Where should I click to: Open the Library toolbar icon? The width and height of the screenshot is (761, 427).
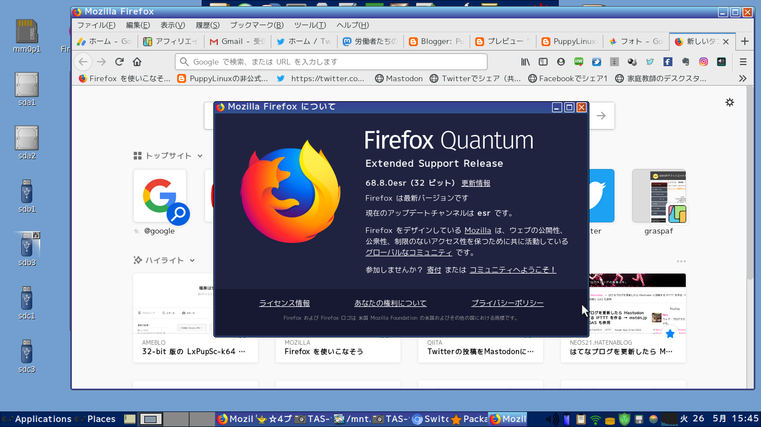[x=525, y=62]
